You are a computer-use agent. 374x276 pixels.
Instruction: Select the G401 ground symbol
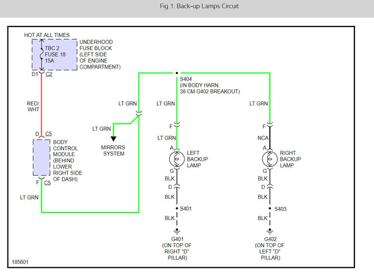(x=177, y=231)
